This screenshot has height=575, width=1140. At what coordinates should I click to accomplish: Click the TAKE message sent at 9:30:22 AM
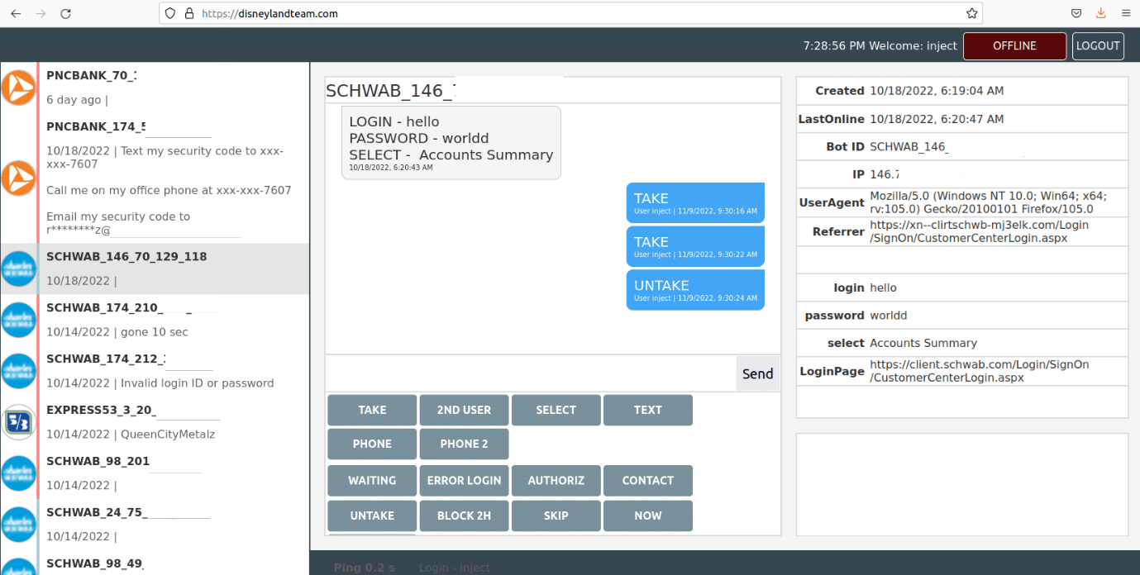click(x=695, y=247)
